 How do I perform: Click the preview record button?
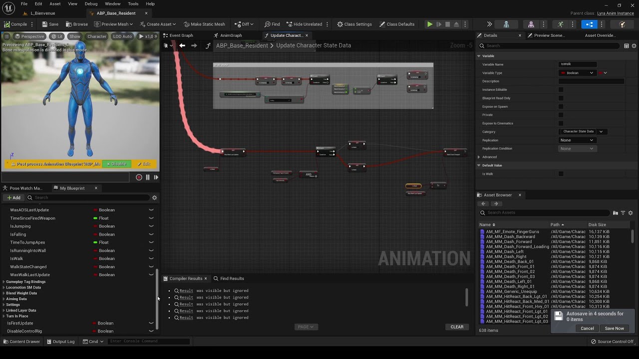point(139,177)
